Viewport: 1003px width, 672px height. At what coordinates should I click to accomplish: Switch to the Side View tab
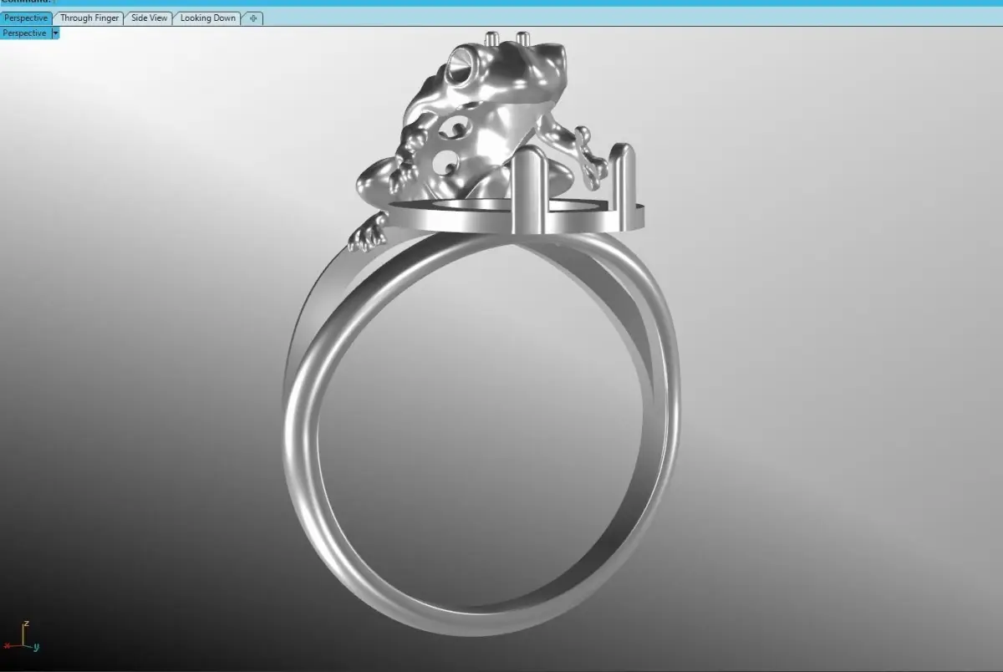pos(150,18)
